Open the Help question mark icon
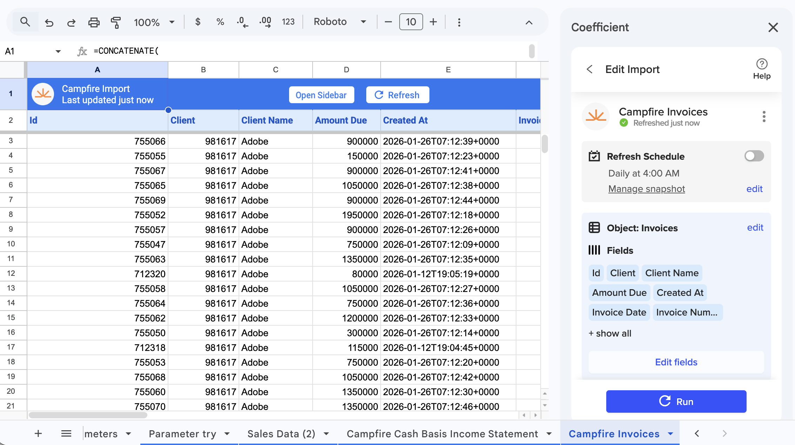This screenshot has width=795, height=445. [x=762, y=64]
